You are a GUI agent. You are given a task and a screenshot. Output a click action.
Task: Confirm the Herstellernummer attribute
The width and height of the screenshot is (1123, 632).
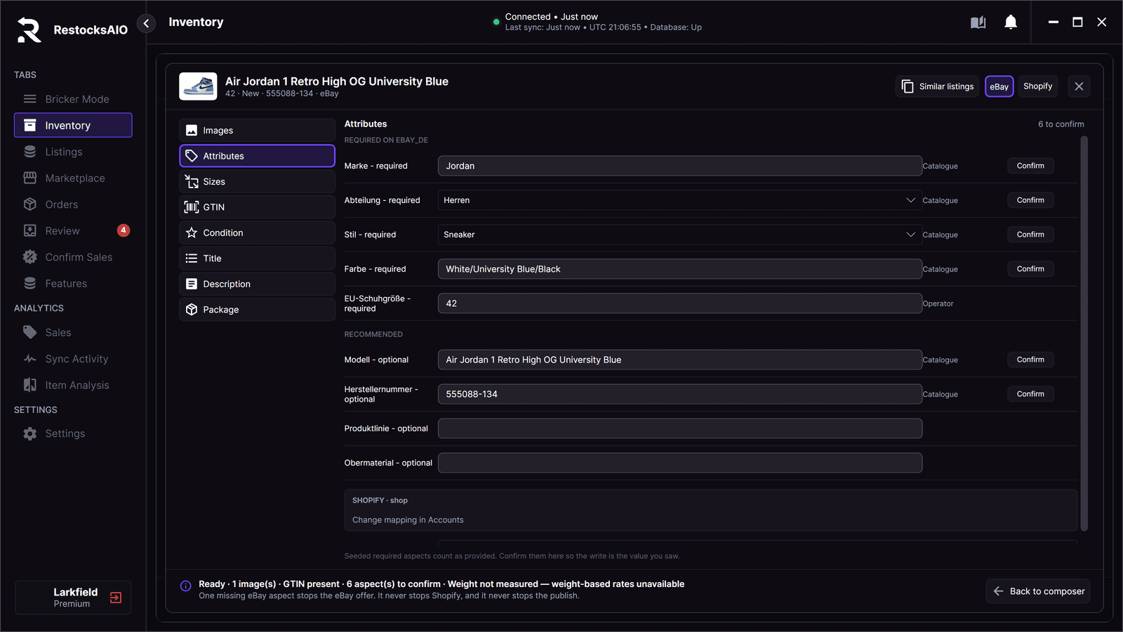click(x=1030, y=394)
